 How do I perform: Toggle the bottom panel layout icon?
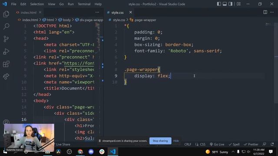225,4
